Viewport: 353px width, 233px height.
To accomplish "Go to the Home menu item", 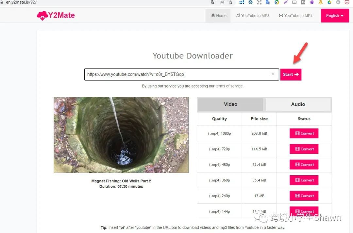I will (x=218, y=16).
